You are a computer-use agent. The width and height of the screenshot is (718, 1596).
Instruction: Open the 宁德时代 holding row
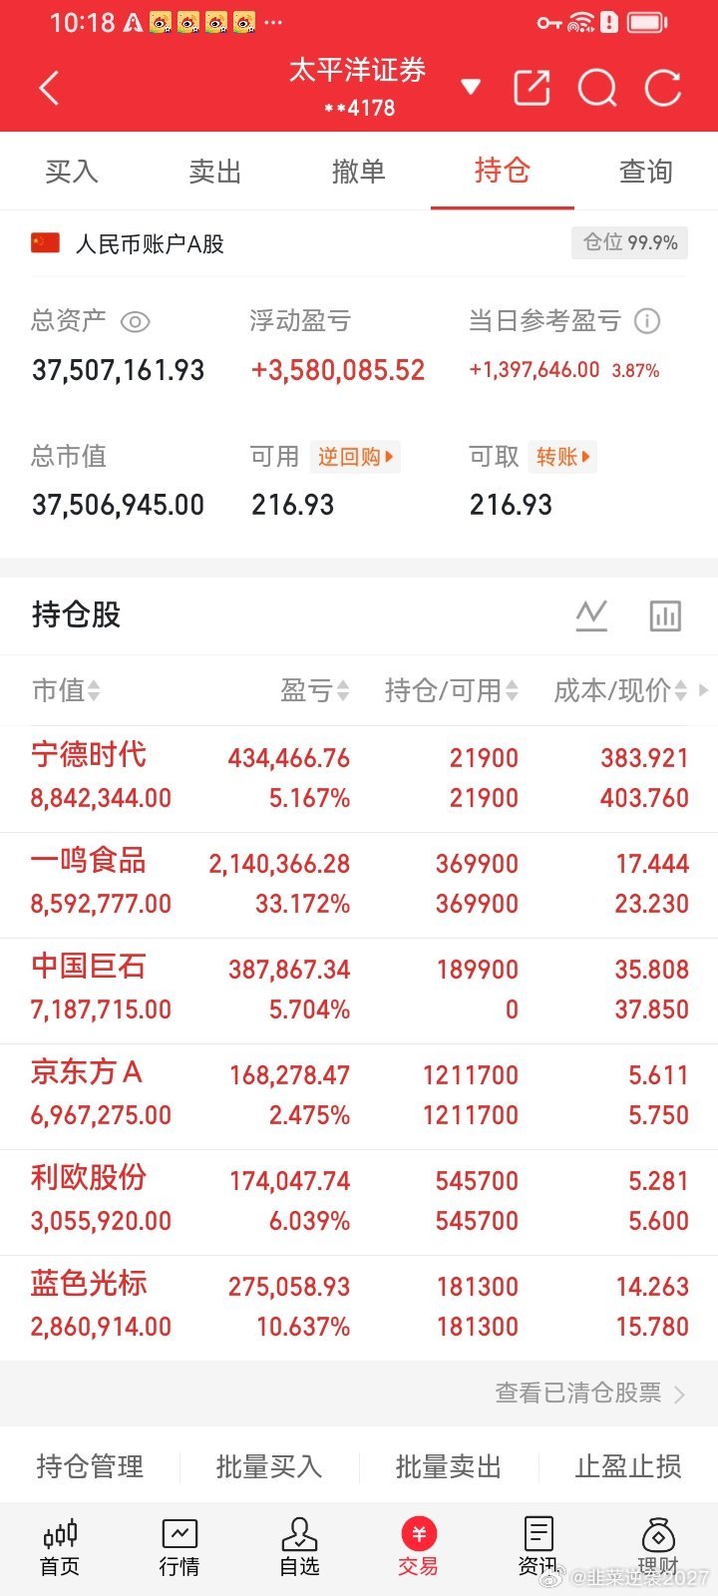click(359, 778)
